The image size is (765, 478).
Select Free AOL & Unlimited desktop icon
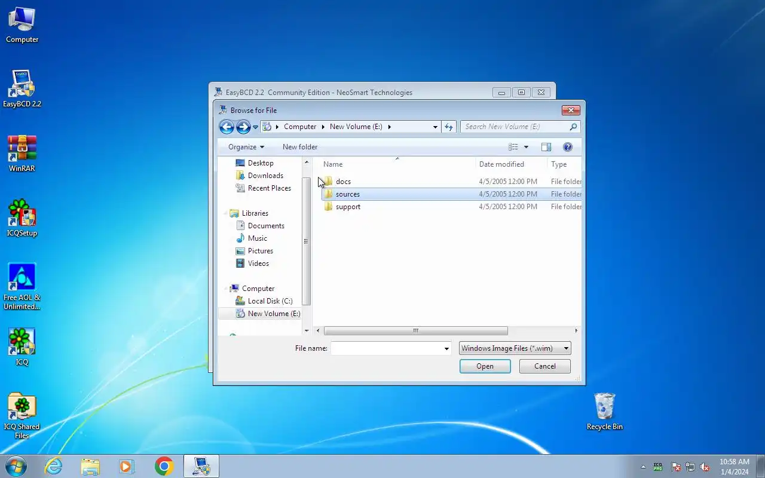coord(22,287)
